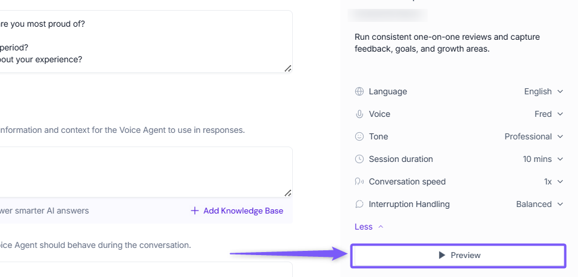Image resolution: width=578 pixels, height=277 pixels.
Task: Click the smiley Tone icon
Action: [359, 136]
